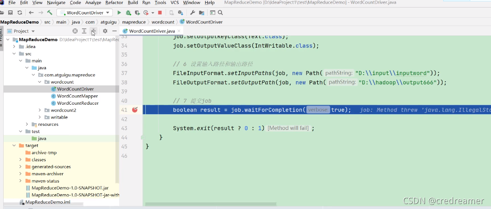Click the Select Opened File target icon
Viewport: 491px width, 209px height.
click(x=75, y=31)
